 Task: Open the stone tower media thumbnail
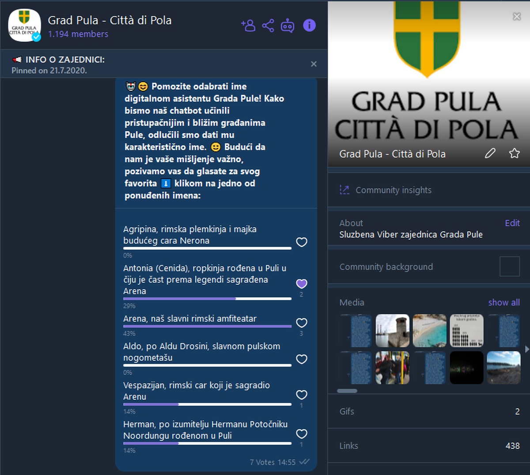click(393, 331)
